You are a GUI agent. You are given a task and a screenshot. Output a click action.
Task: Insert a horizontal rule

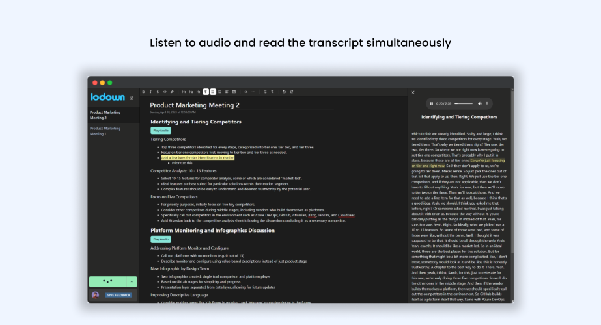coord(253,92)
